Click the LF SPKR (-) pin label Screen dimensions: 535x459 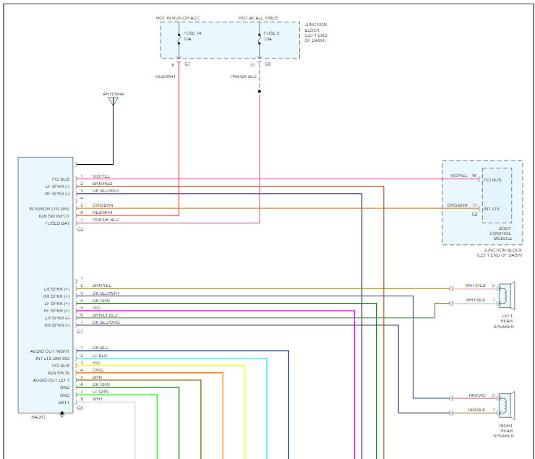pyautogui.click(x=57, y=186)
